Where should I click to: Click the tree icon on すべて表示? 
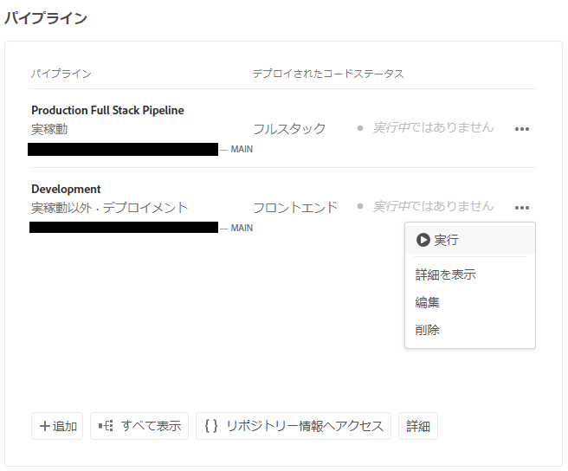[106, 426]
